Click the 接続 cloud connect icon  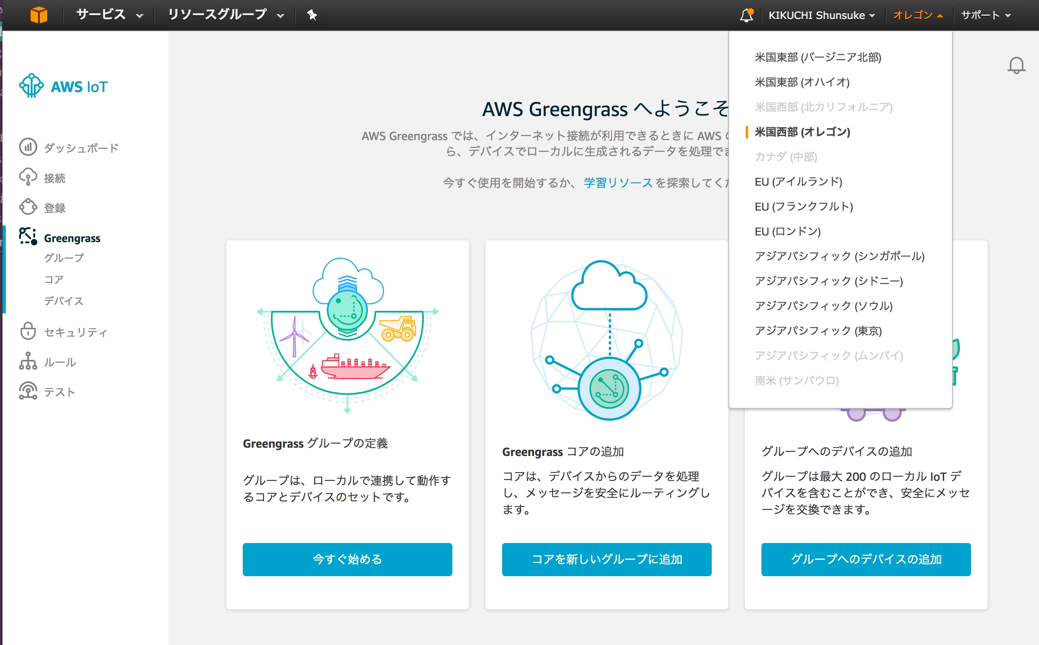coord(28,177)
